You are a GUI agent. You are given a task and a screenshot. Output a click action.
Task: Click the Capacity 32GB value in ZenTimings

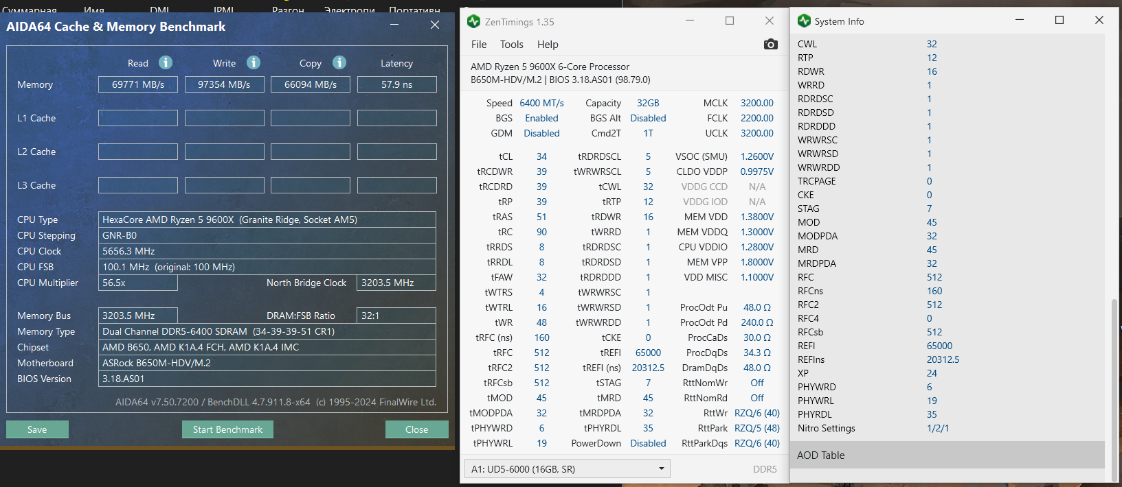pyautogui.click(x=648, y=103)
